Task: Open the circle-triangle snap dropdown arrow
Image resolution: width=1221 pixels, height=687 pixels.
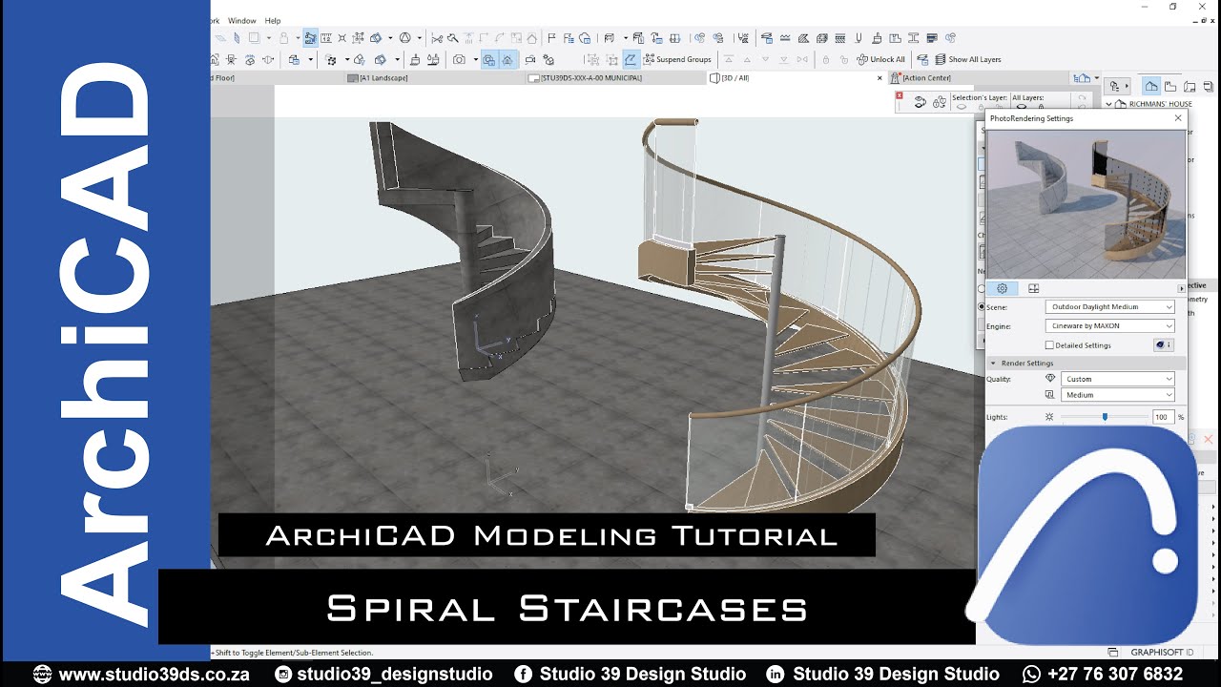Action: point(420,38)
